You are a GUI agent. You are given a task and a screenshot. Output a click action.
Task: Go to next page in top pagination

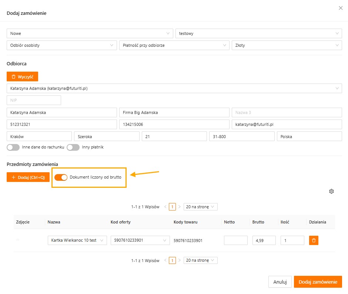point(180,207)
